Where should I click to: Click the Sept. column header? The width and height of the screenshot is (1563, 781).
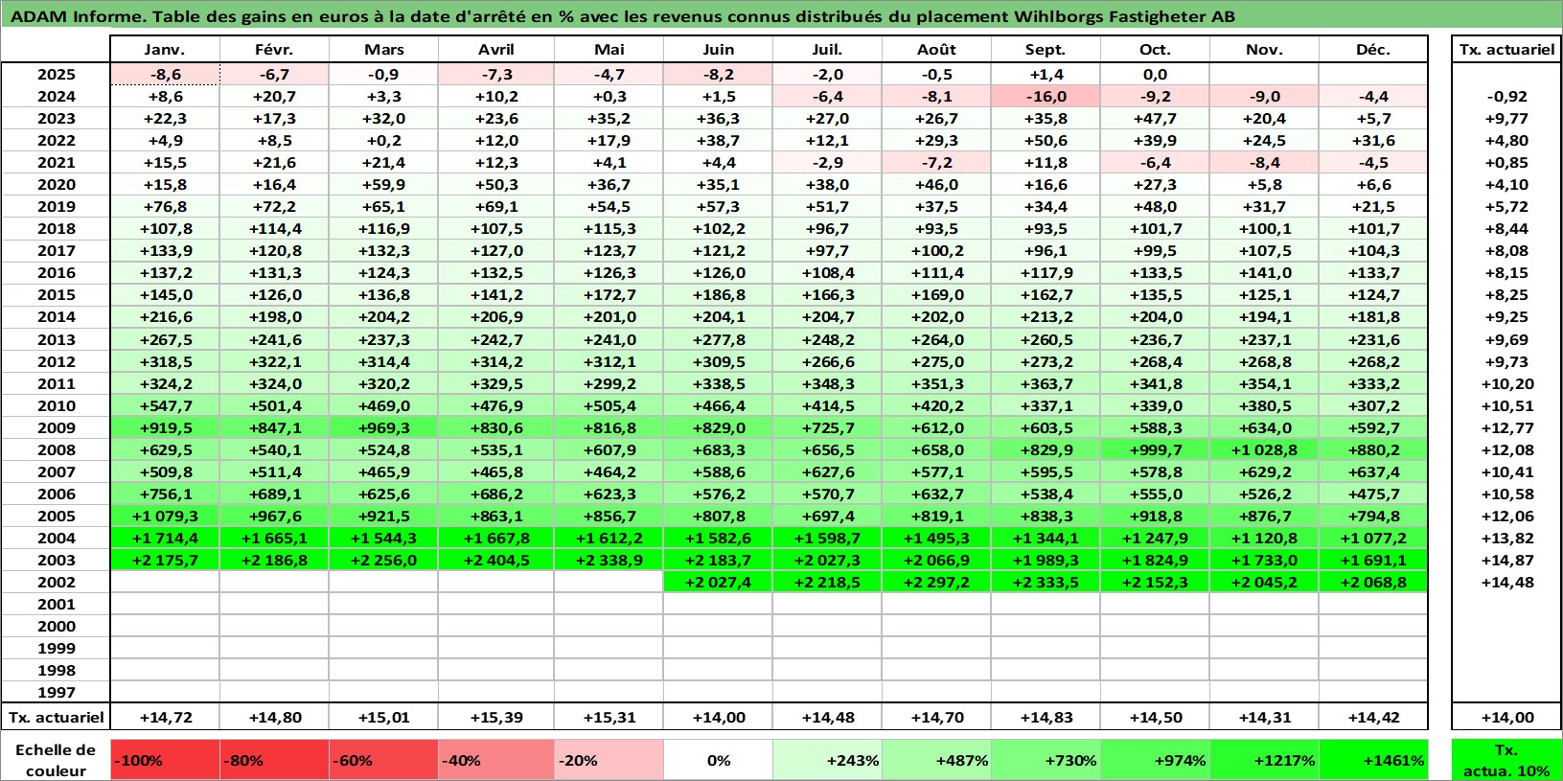click(1046, 50)
